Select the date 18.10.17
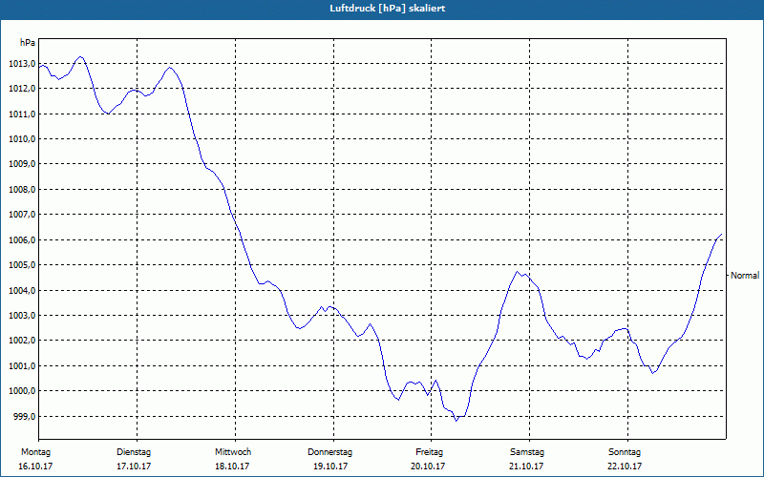This screenshot has height=477, width=764. click(232, 467)
